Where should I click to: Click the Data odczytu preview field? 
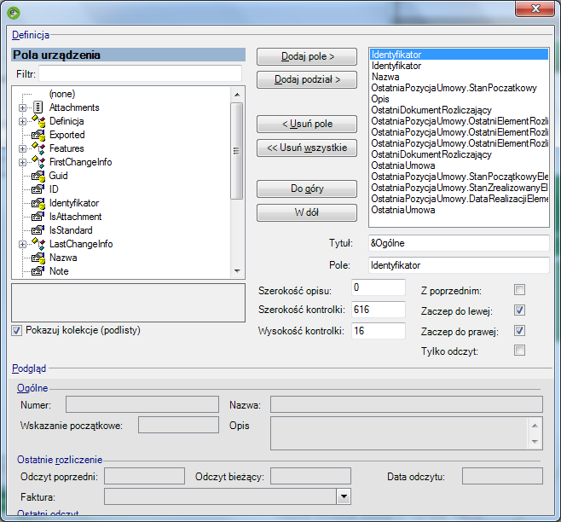pos(502,476)
